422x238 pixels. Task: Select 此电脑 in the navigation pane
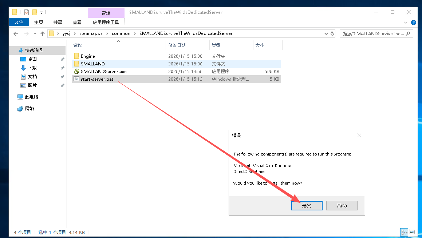(x=31, y=97)
